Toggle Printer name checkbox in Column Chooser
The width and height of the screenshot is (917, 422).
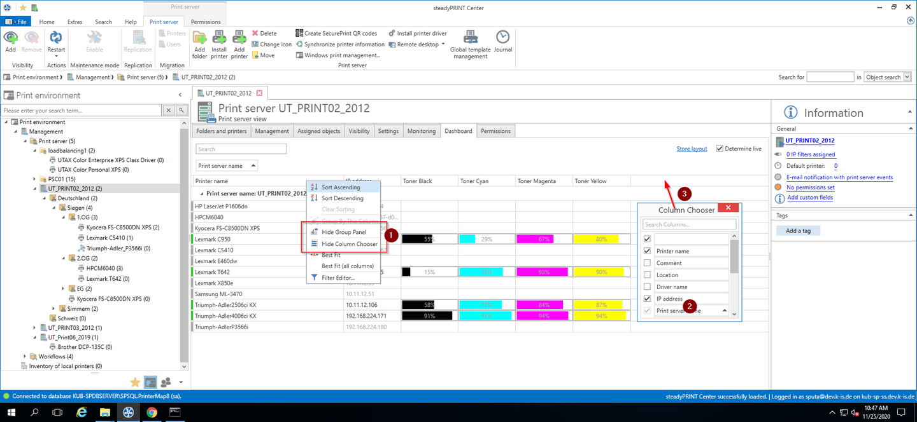click(648, 251)
